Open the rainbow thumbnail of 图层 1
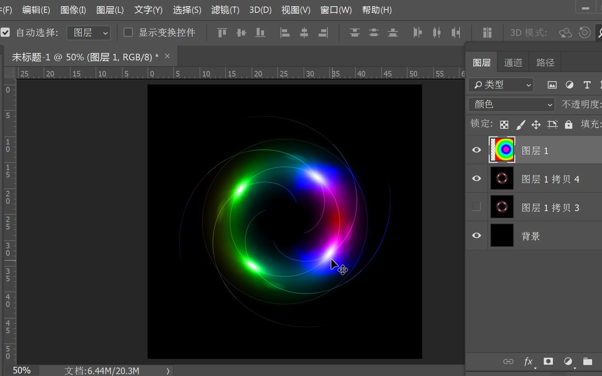Image resolution: width=602 pixels, height=376 pixels. tap(502, 150)
